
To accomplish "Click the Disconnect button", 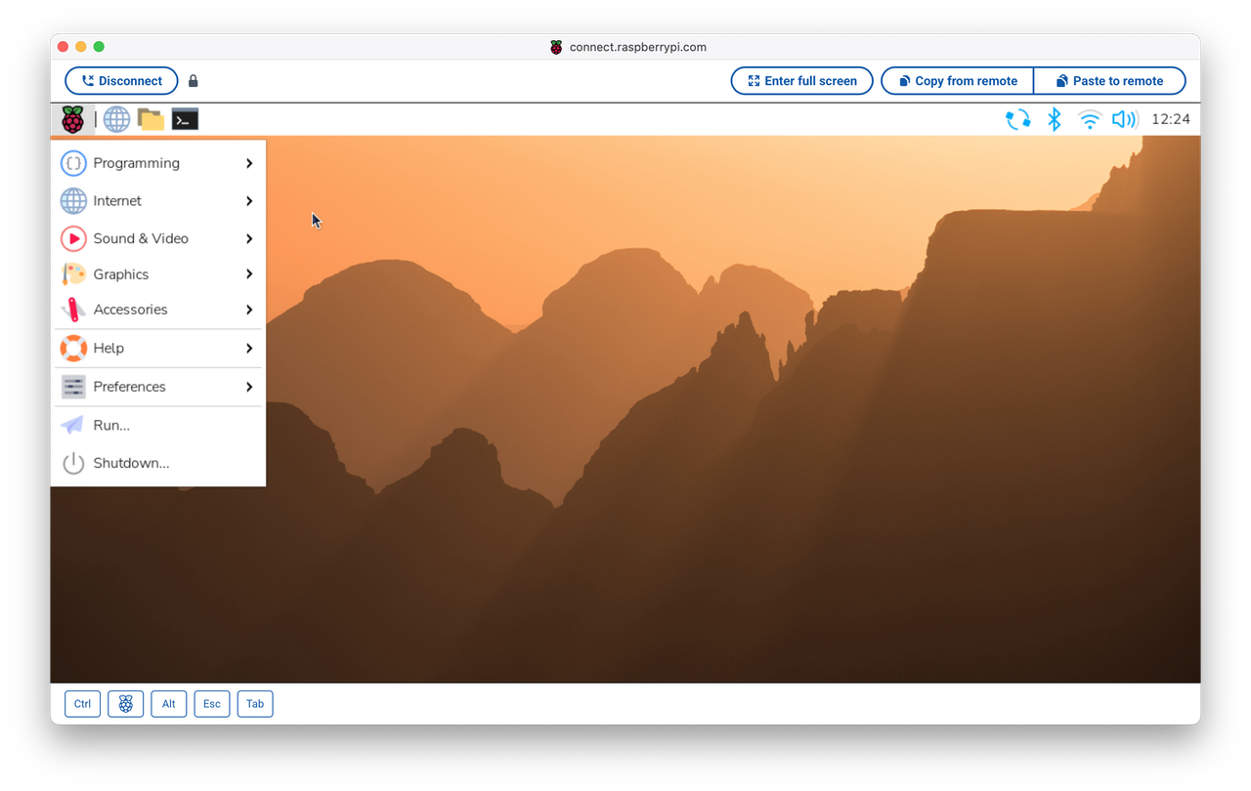I will pyautogui.click(x=121, y=80).
